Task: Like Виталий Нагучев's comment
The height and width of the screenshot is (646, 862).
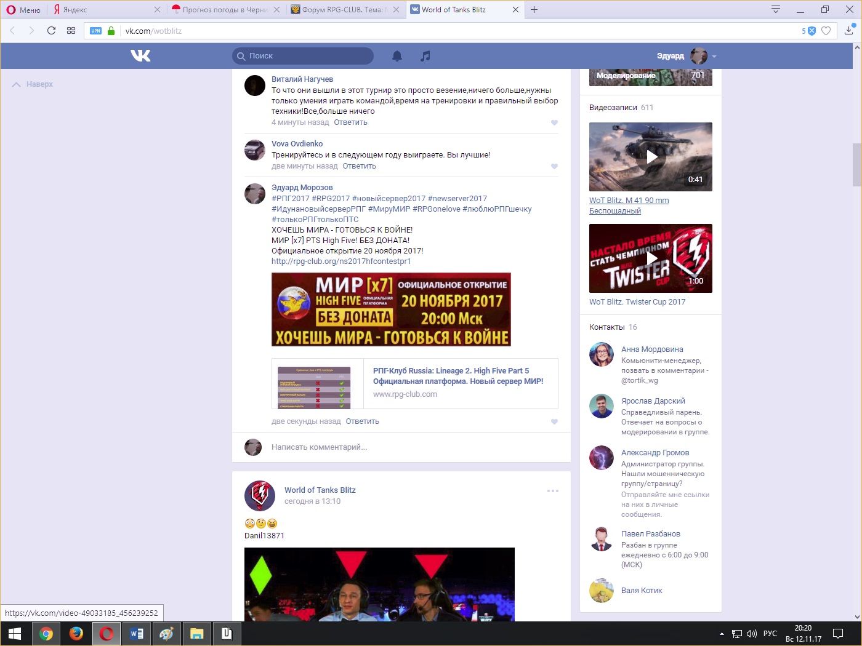Action: [x=554, y=122]
